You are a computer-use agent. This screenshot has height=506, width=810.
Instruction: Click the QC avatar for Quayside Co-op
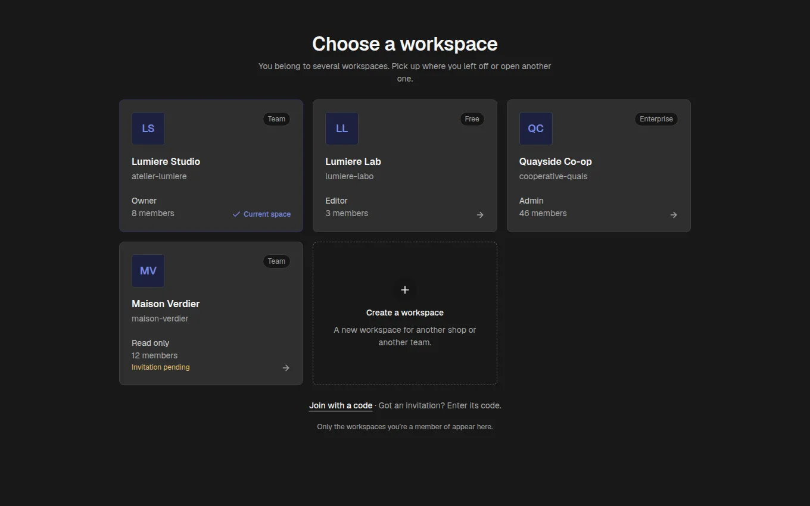tap(536, 129)
